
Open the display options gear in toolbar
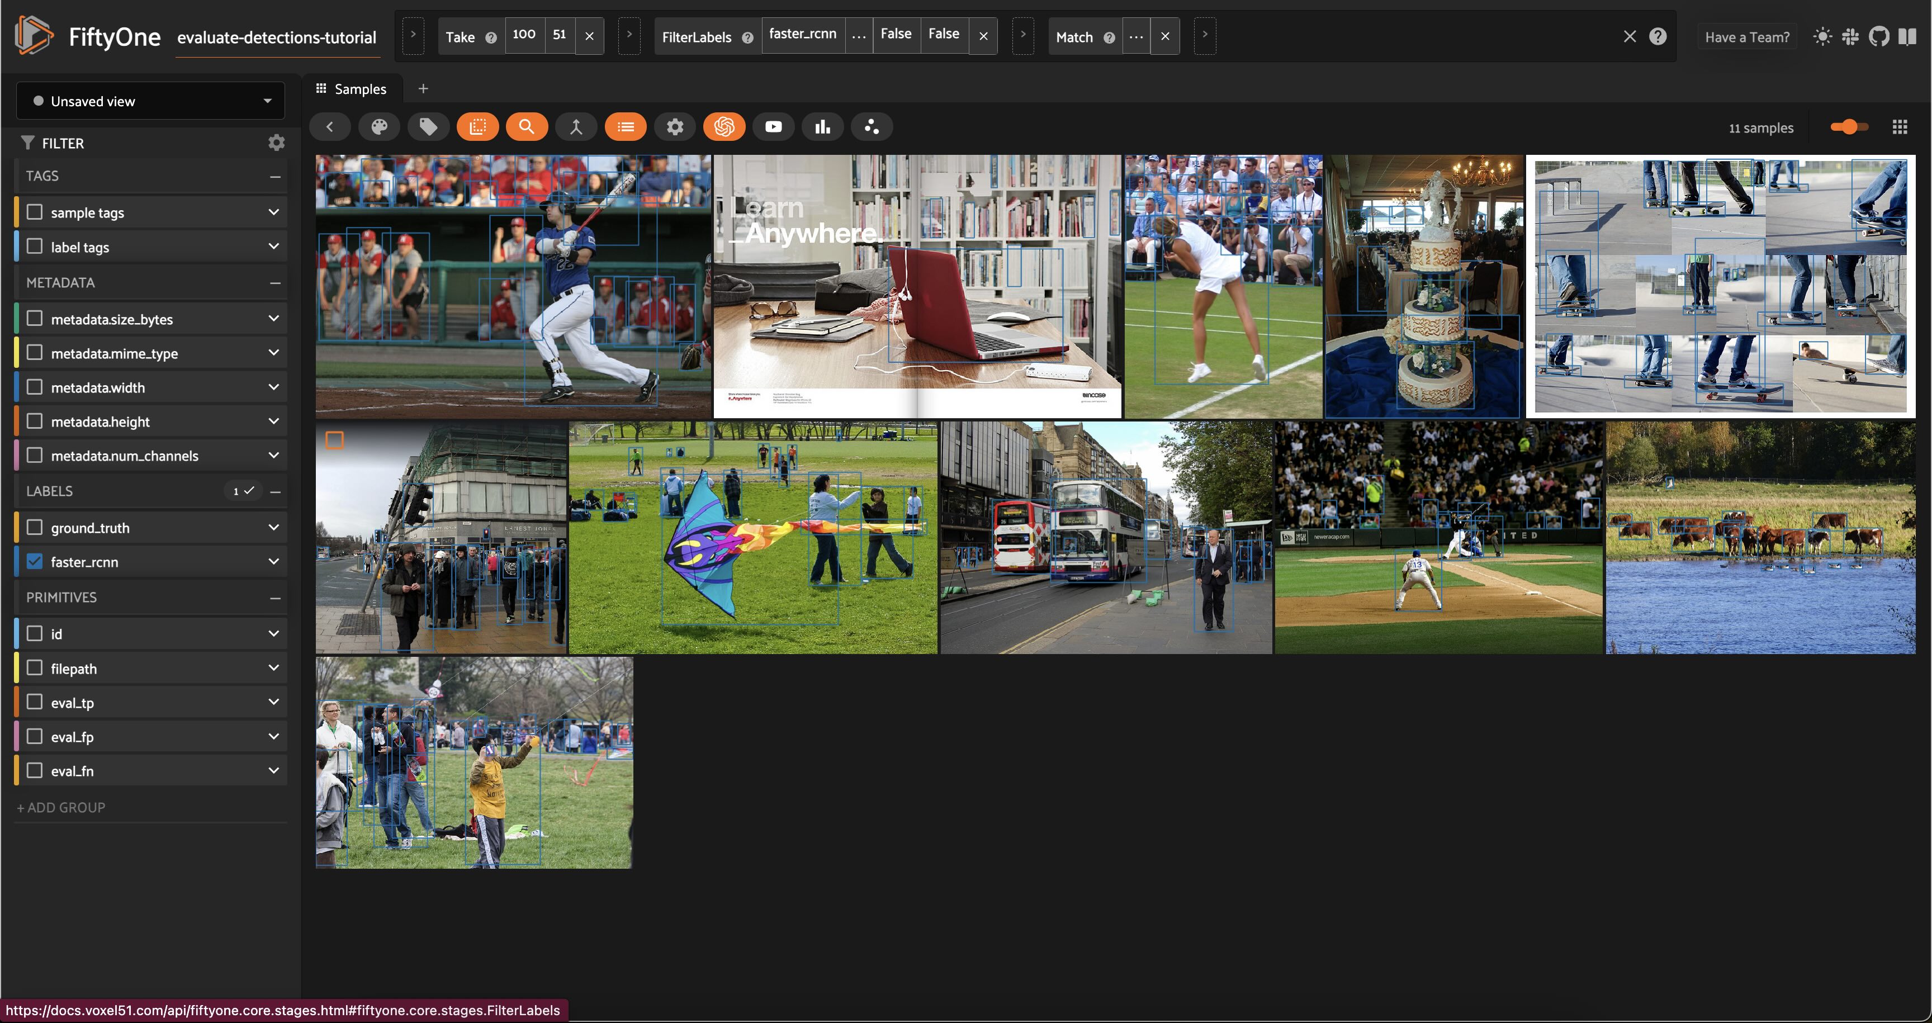coord(675,127)
